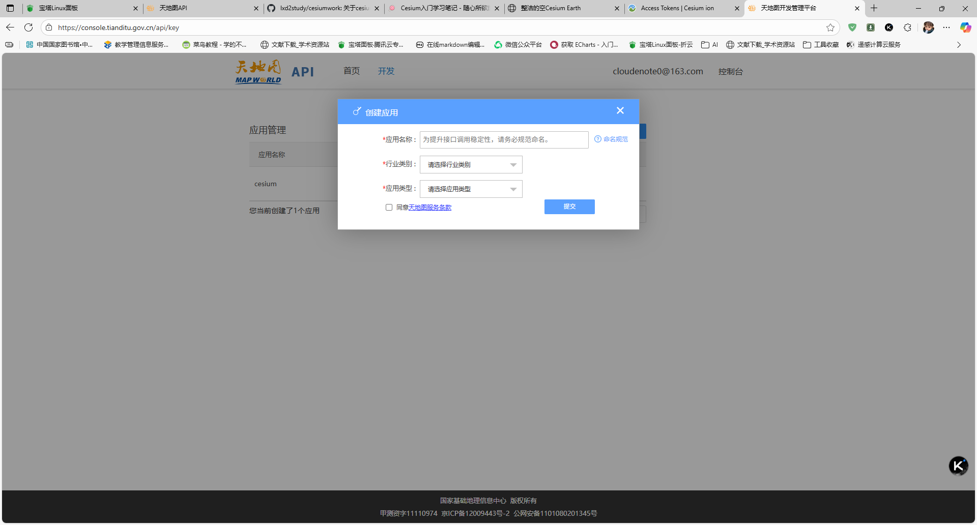Check the 同意天地图服务条款 checkbox
977x525 pixels.
pos(389,208)
